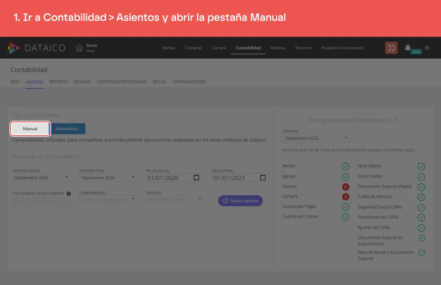Image resolution: width=441 pixels, height=285 pixels.
Task: Open the Periodo dropdown in Comprobantes Pendientes
Action: 316,138
